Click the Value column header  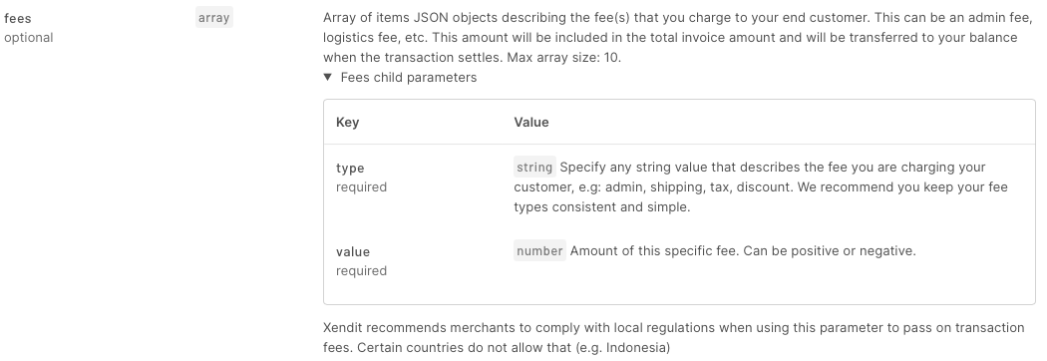point(531,122)
